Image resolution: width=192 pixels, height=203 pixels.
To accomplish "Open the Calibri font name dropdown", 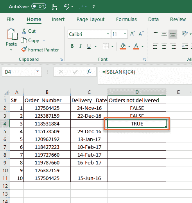I will [x=108, y=34].
